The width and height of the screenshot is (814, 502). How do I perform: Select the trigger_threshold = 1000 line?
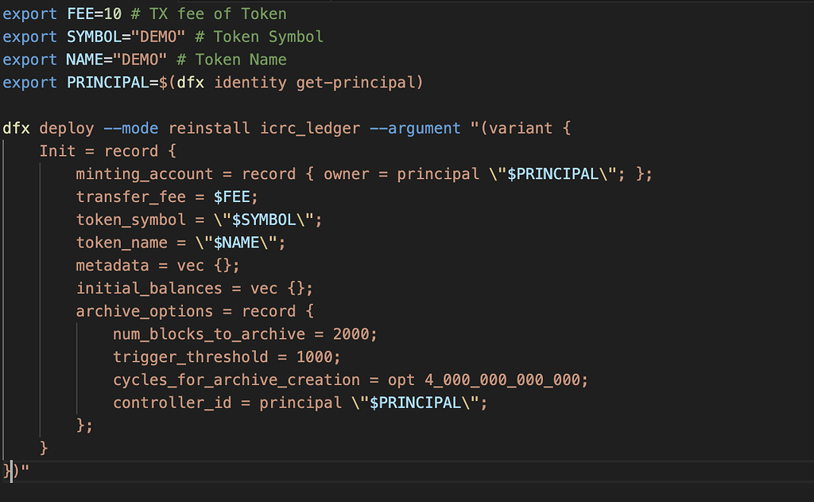[x=227, y=356]
